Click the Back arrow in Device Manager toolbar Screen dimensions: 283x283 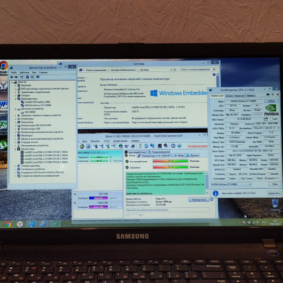point(12,77)
